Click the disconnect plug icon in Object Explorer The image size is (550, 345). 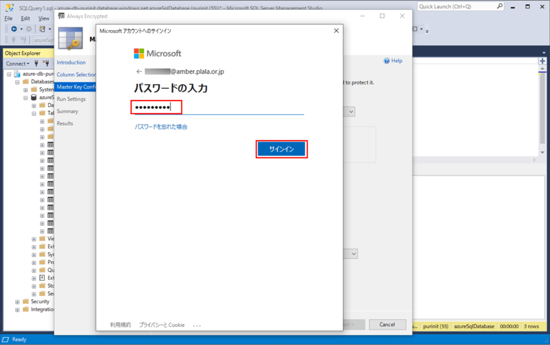46,63
